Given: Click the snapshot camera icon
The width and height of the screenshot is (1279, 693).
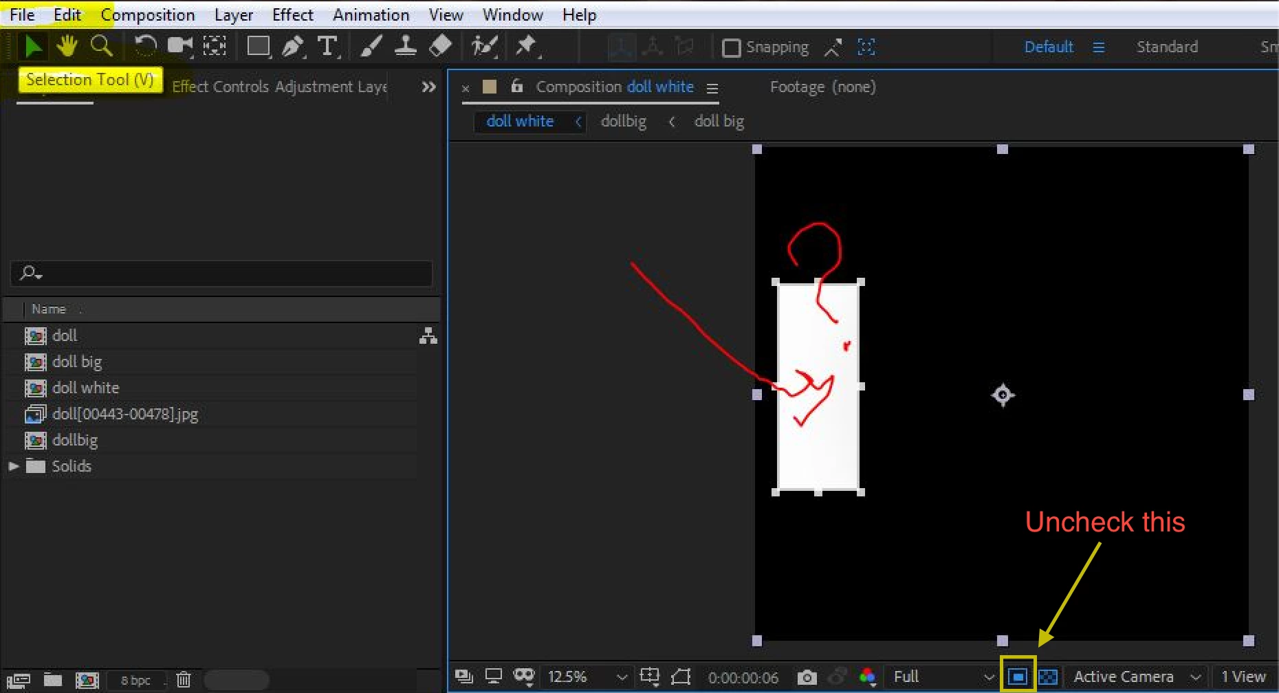Looking at the screenshot, I should pyautogui.click(x=807, y=677).
